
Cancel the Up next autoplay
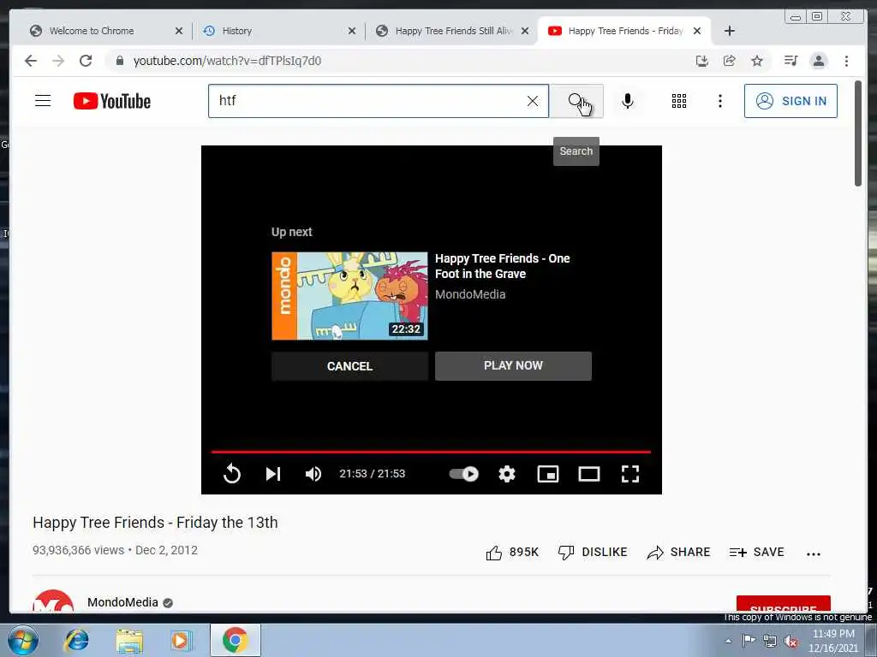349,366
